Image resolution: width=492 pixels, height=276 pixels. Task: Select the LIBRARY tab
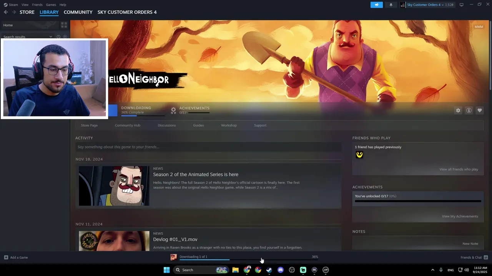pos(49,12)
